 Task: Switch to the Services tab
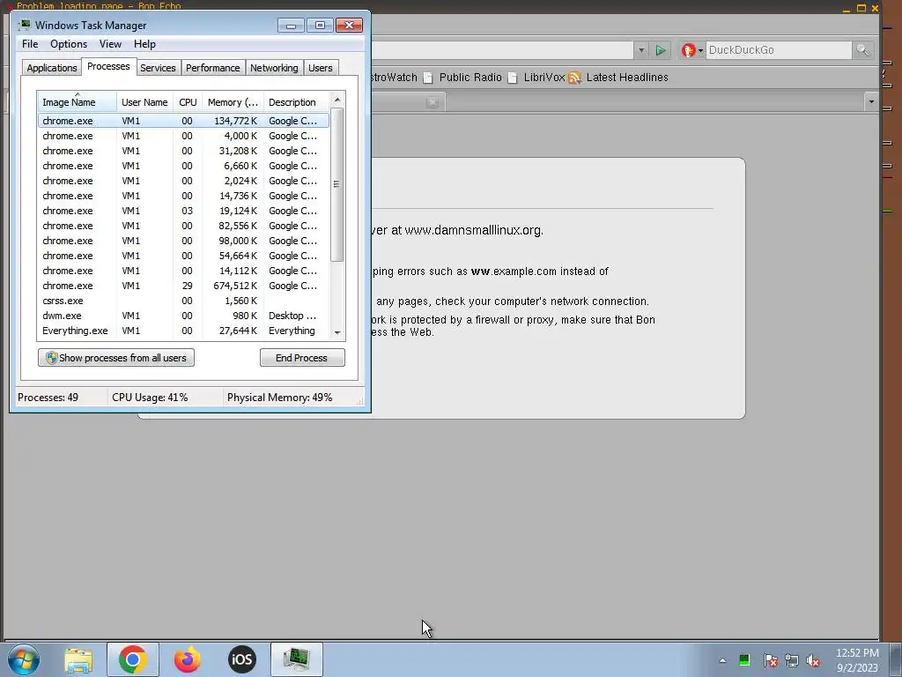tap(158, 68)
